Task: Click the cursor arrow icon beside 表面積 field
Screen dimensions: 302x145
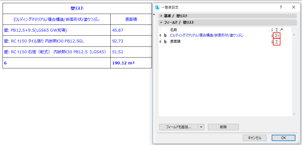Action: click(165, 42)
